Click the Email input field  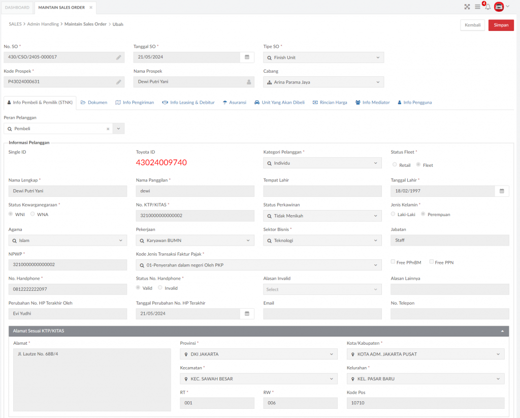[322, 314]
